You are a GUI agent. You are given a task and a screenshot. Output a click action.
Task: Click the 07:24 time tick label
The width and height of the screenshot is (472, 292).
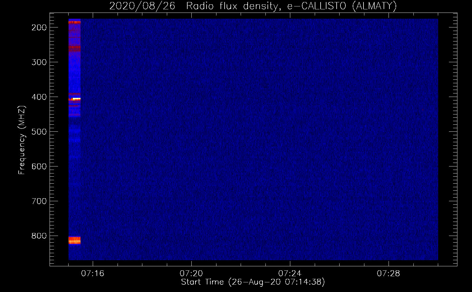point(290,274)
